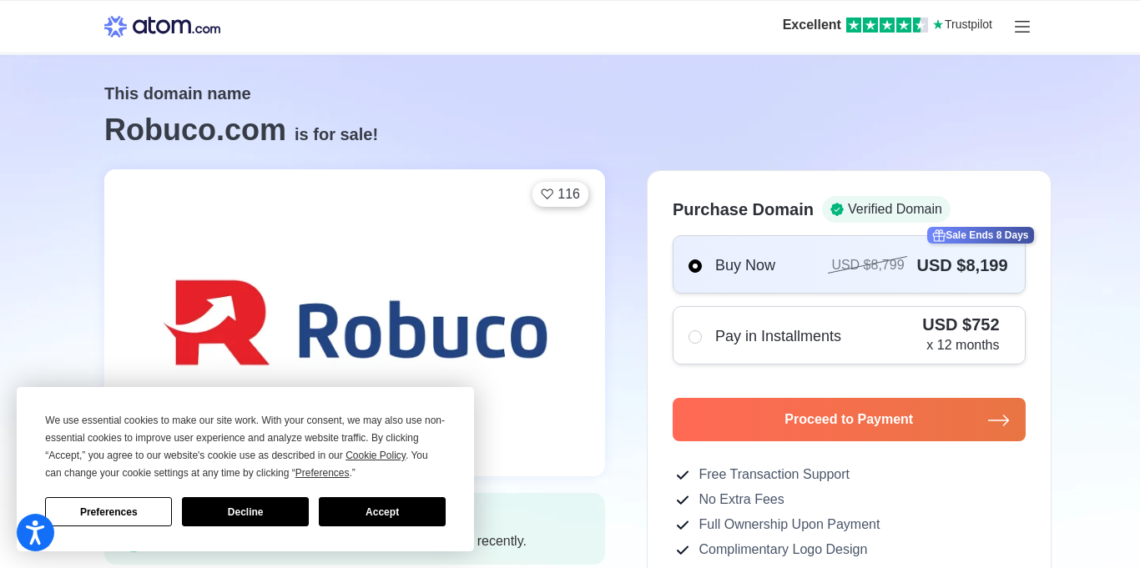1140x568 pixels.
Task: Click the Trustpilot star rating
Action: 886,25
